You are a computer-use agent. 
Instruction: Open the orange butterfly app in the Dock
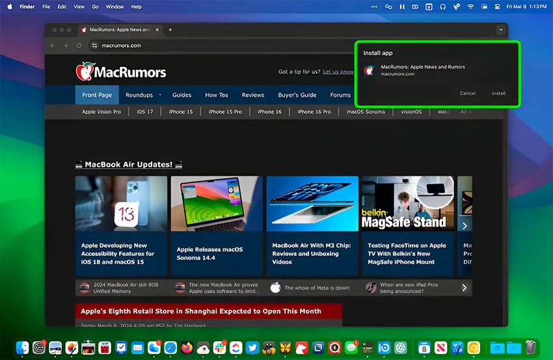click(285, 348)
